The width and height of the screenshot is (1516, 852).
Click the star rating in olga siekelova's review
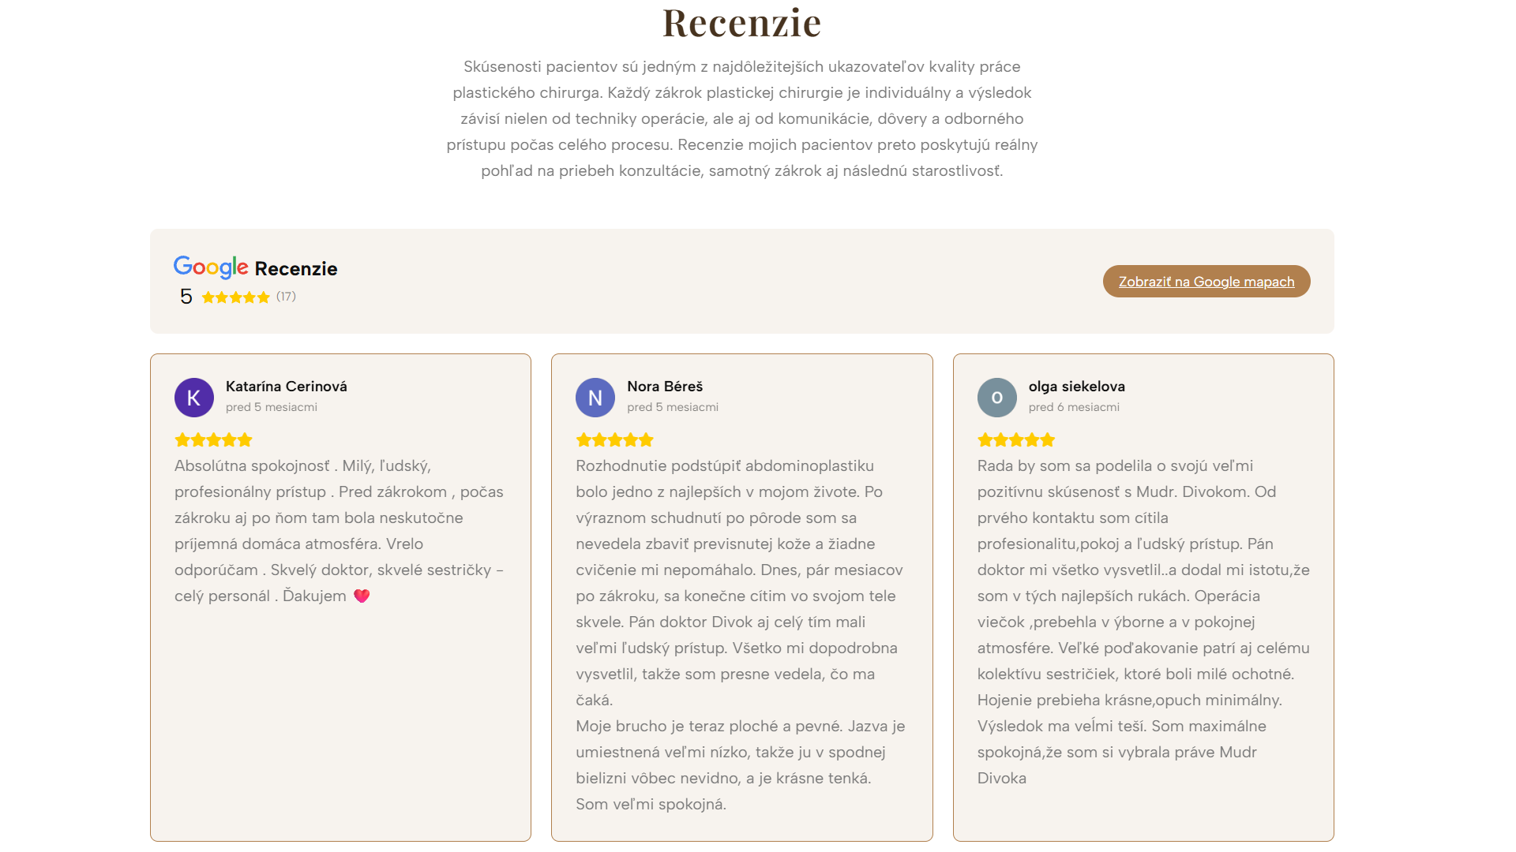1016,439
